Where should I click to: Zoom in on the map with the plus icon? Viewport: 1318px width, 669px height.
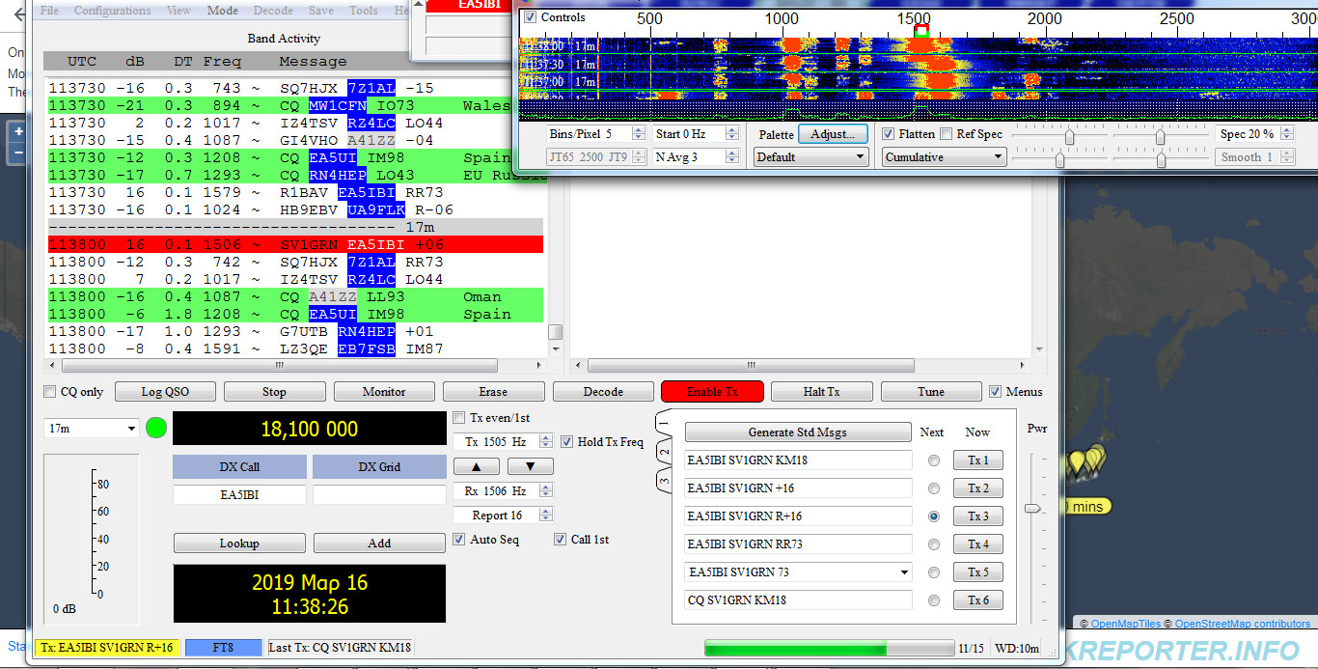point(16,130)
